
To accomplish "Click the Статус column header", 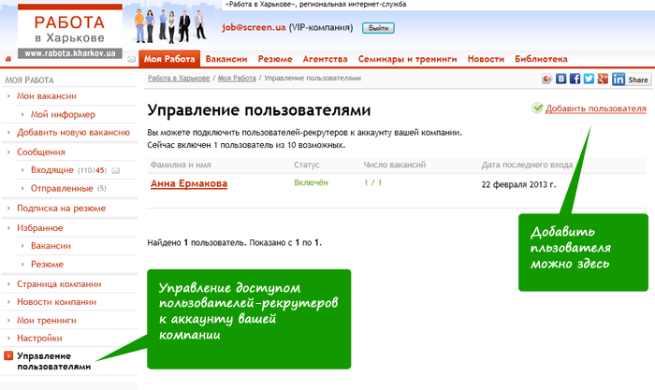I will 307,165.
